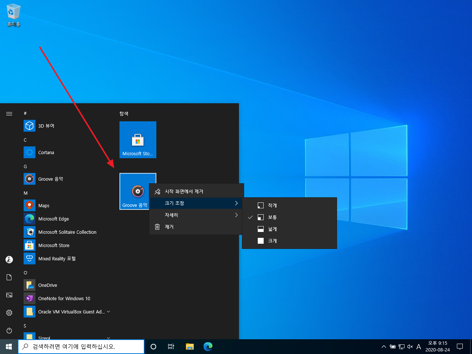Expand the Sizer4 folder chevron
The image size is (472, 354).
pos(108,338)
